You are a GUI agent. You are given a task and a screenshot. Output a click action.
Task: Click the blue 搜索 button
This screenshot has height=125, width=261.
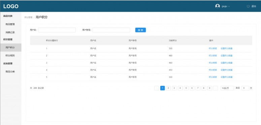coord(140,30)
